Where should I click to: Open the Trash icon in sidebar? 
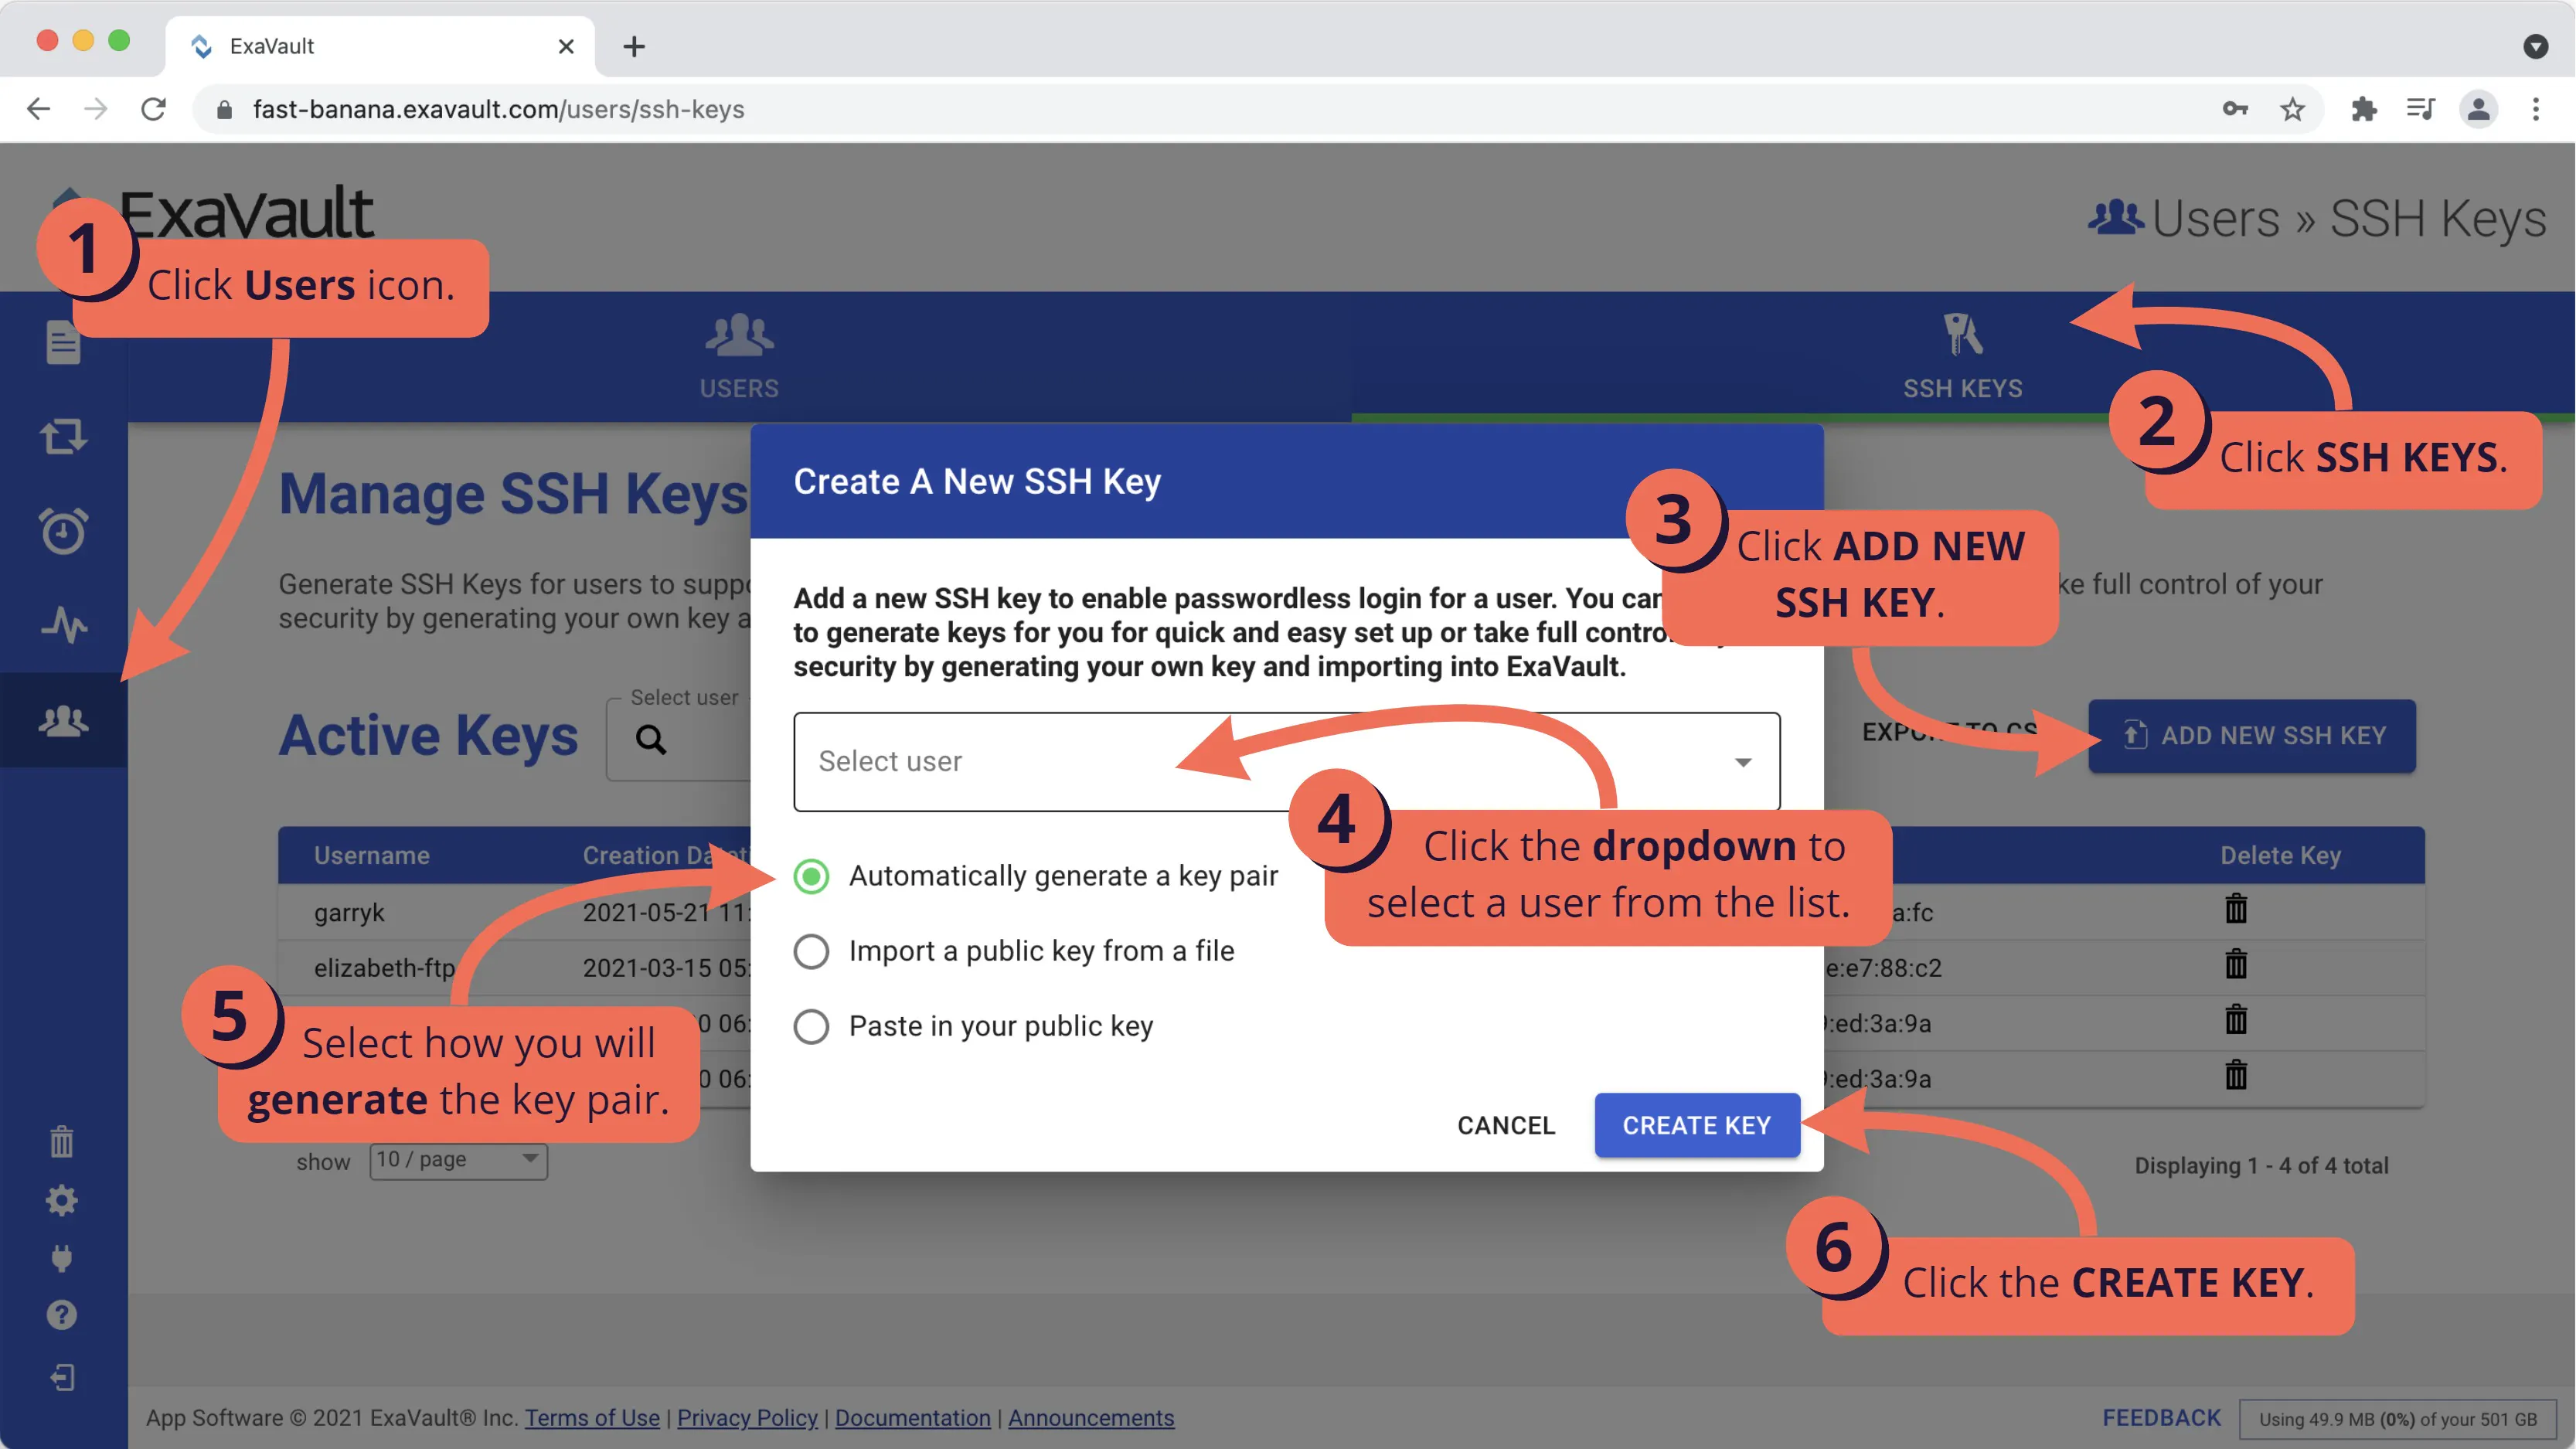point(62,1141)
